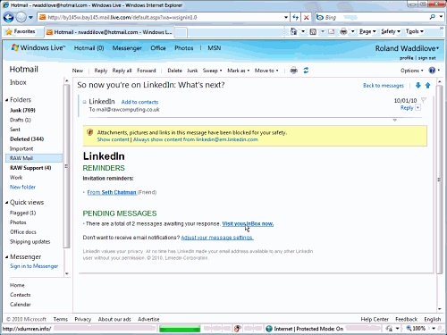The height and width of the screenshot is (335, 447).
Task: Click the shield warning icon in yellow bar
Action: [x=89, y=132]
